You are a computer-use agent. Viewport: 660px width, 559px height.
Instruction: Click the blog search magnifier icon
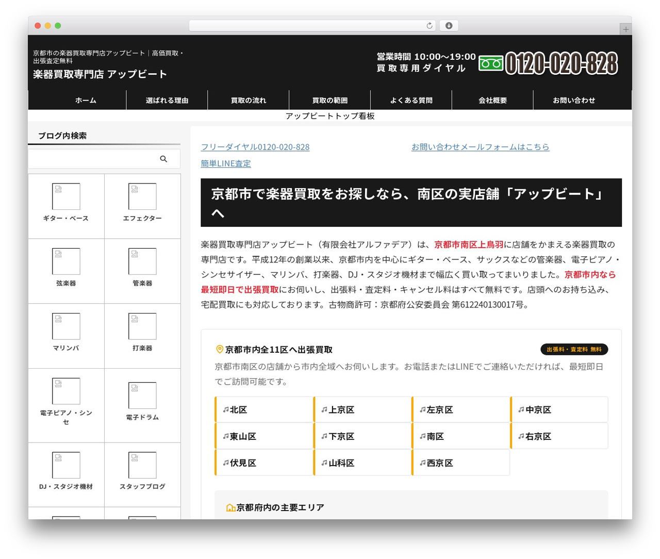[163, 159]
